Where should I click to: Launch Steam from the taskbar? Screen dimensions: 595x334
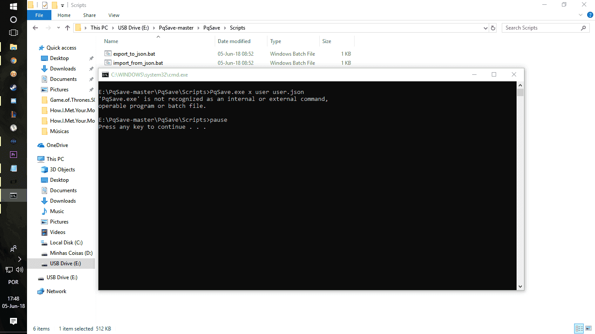[13, 87]
